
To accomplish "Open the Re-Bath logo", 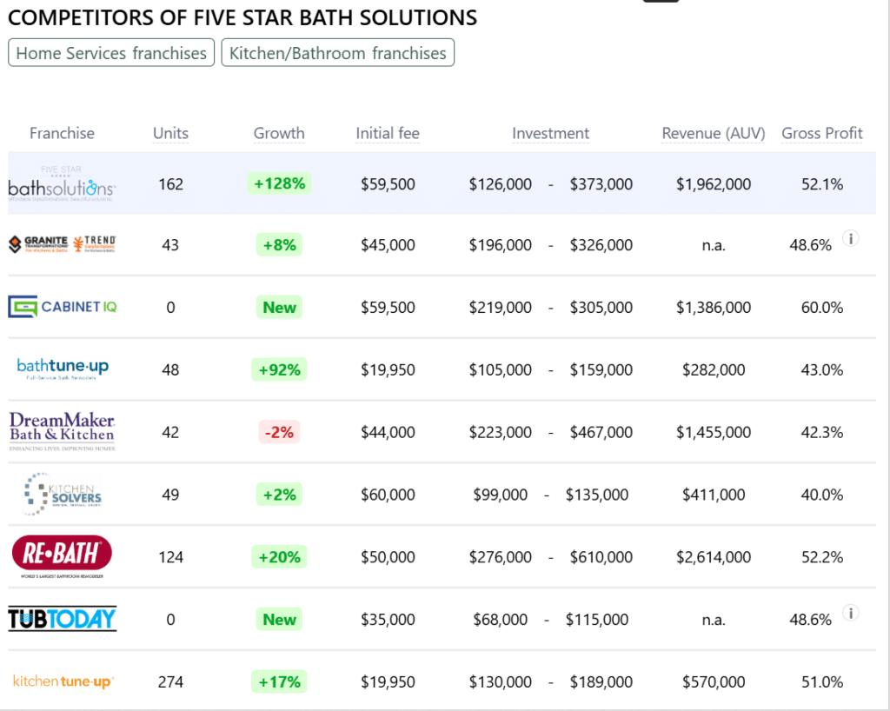I will coord(62,556).
